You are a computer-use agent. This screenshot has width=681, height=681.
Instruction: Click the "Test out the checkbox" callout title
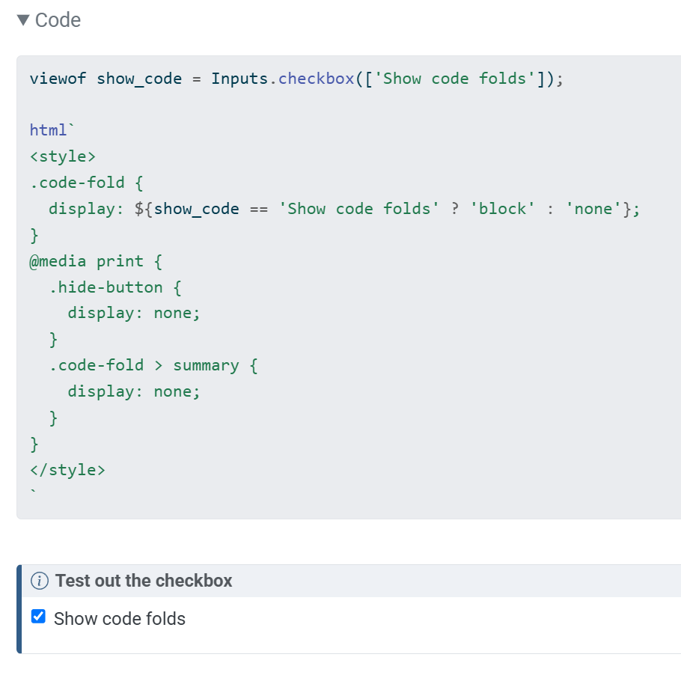[x=144, y=581]
